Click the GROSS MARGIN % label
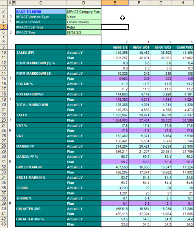The width and height of the screenshot is (194, 228). tap(31, 177)
